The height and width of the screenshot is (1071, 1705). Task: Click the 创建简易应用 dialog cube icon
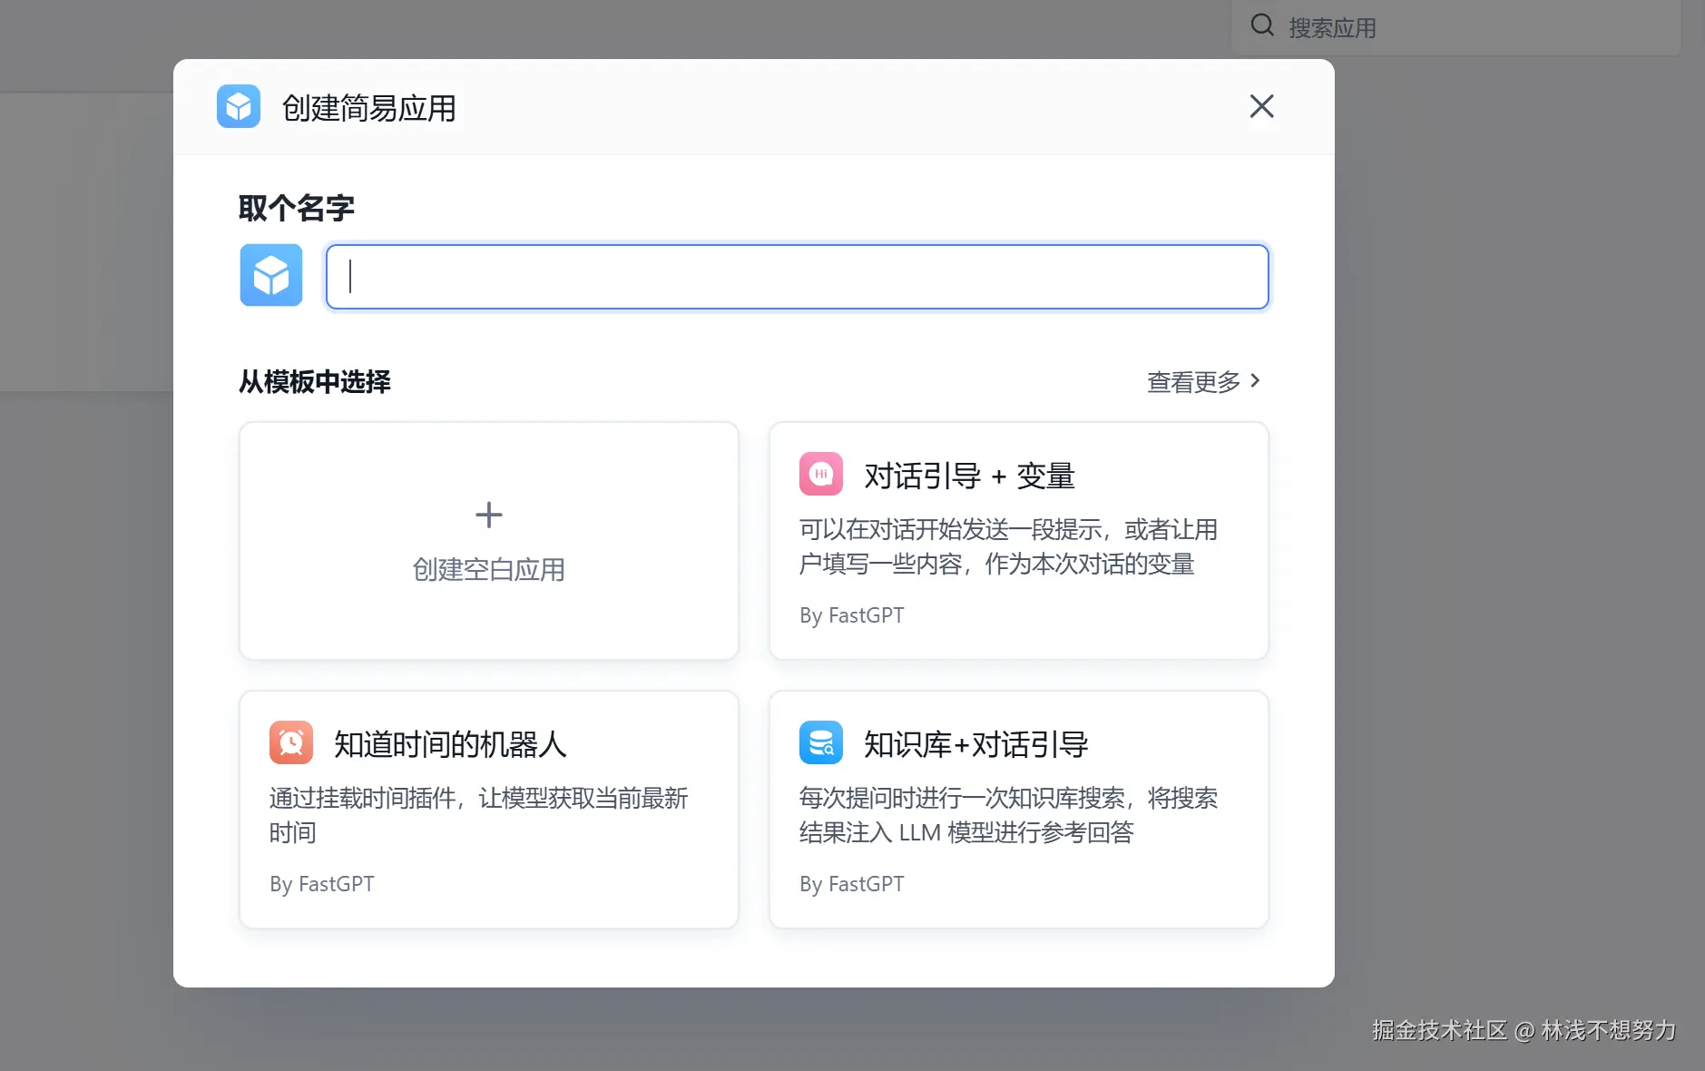pos(238,106)
